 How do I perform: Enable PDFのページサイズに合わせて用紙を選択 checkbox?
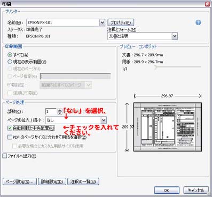tap(10, 137)
